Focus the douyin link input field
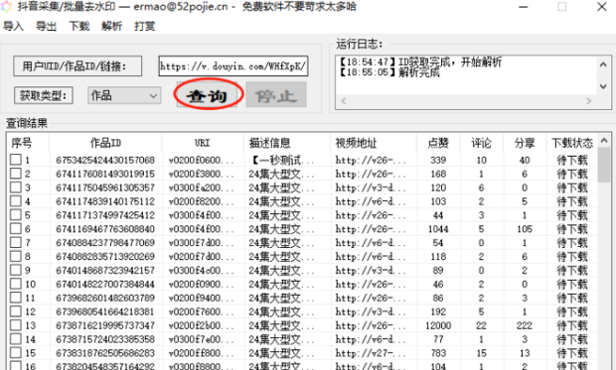This screenshot has width=616, height=370. pyautogui.click(x=232, y=65)
